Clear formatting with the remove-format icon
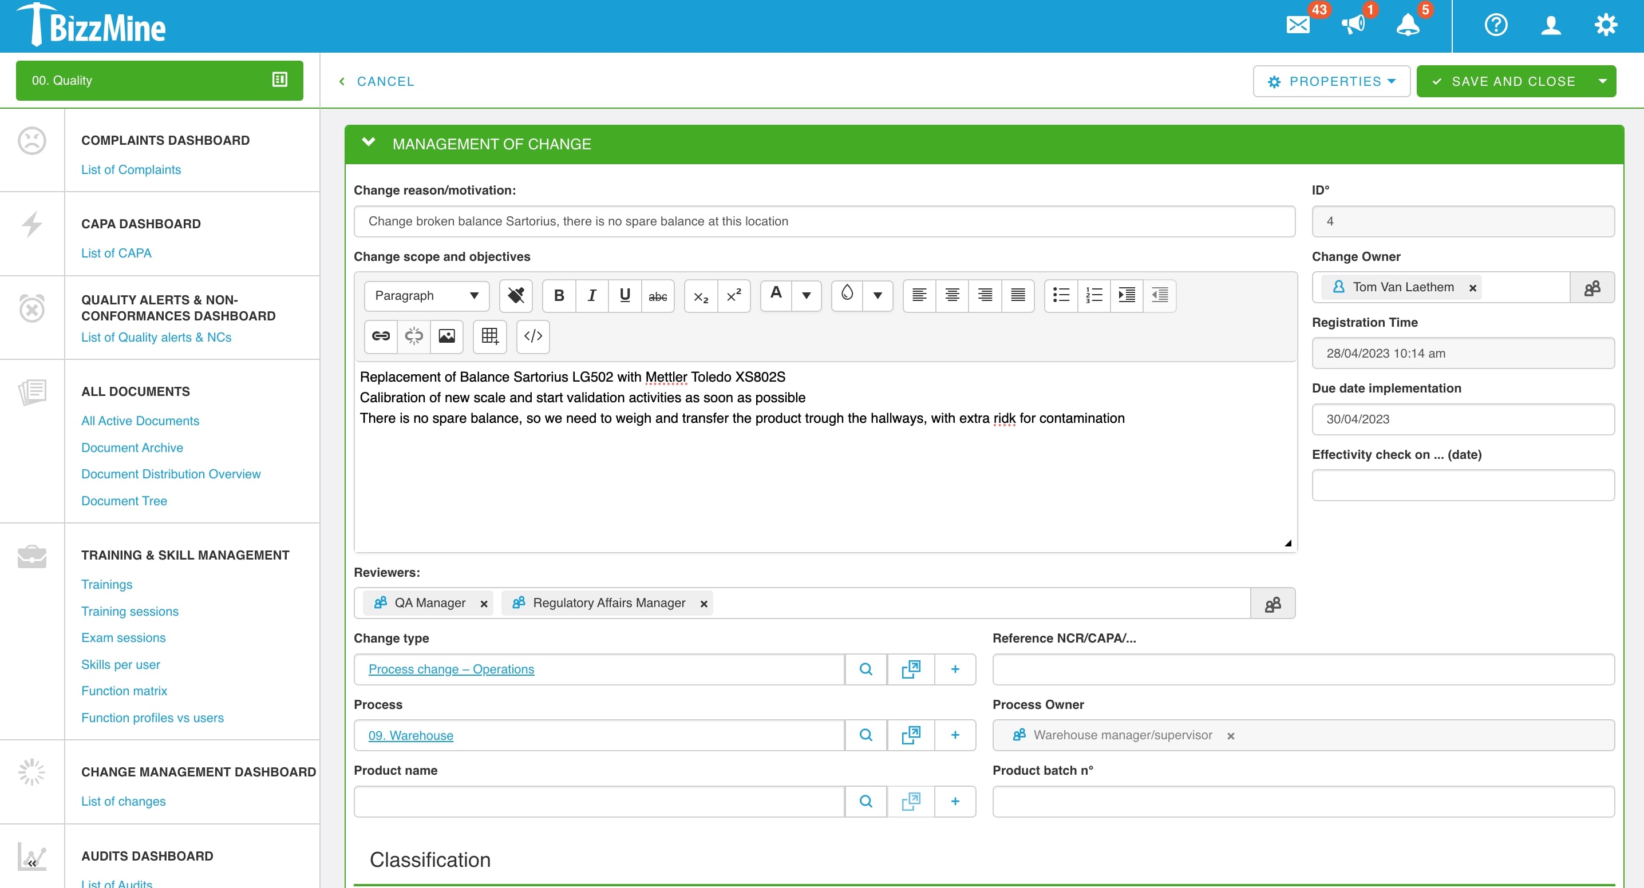This screenshot has width=1644, height=888. (515, 295)
